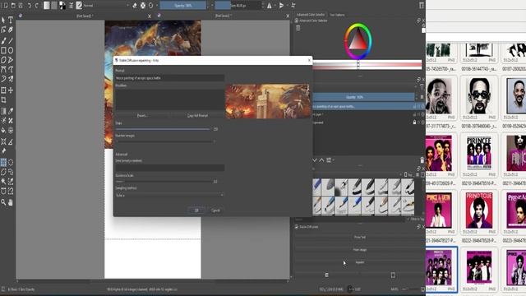The width and height of the screenshot is (526, 296).
Task: Select the Measure tool
Action: (x=11, y=141)
